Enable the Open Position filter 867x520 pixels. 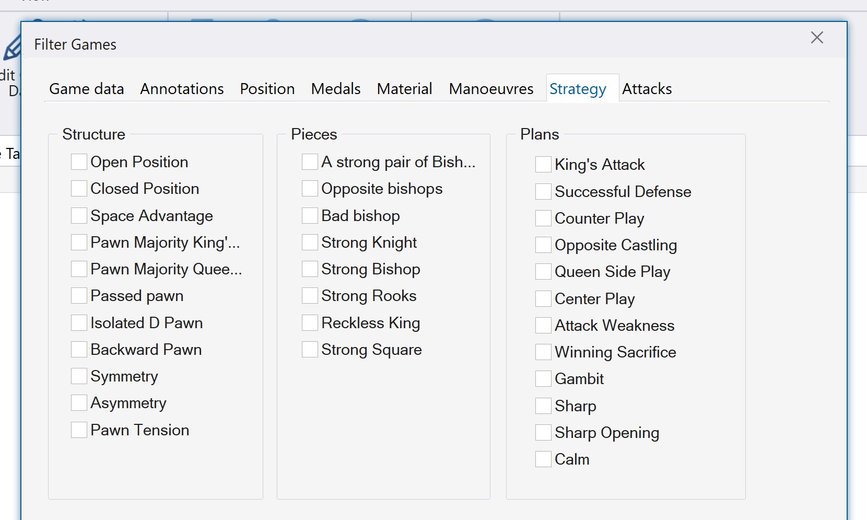pyautogui.click(x=79, y=161)
